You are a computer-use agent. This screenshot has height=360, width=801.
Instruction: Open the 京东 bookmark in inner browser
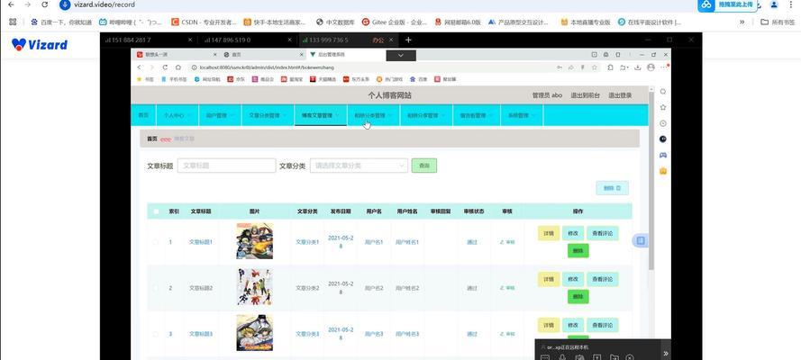point(235,79)
